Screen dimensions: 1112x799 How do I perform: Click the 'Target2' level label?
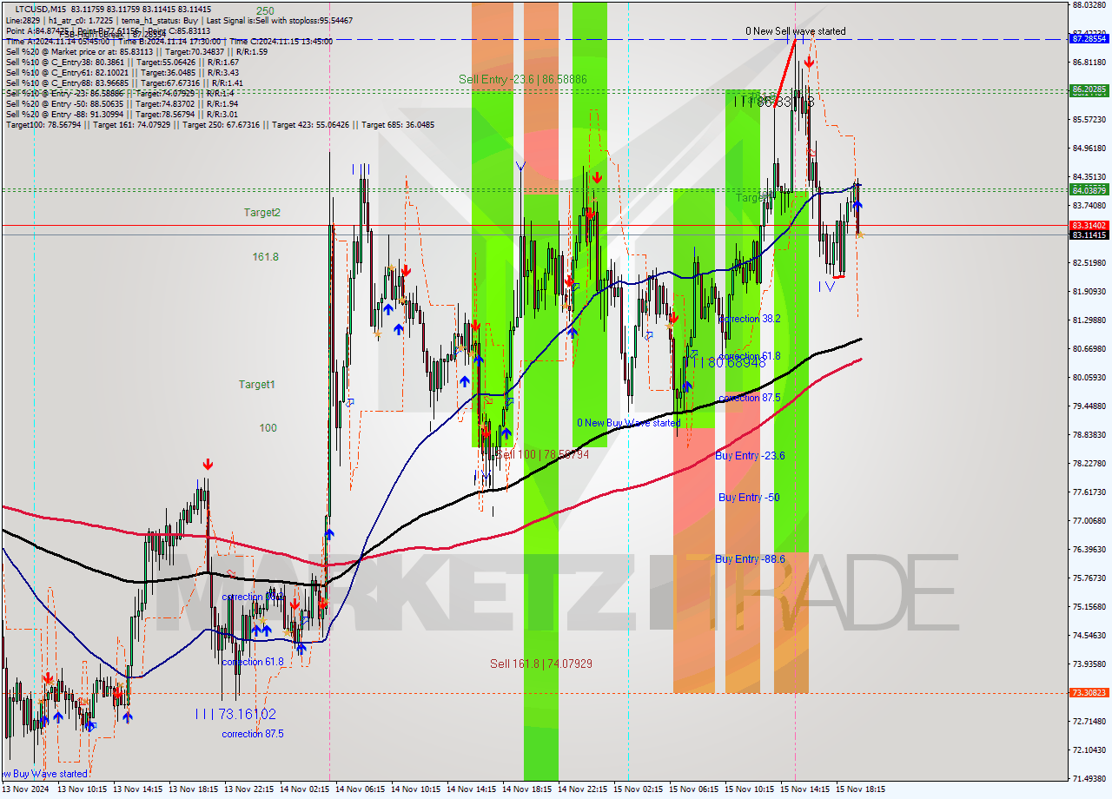click(261, 212)
